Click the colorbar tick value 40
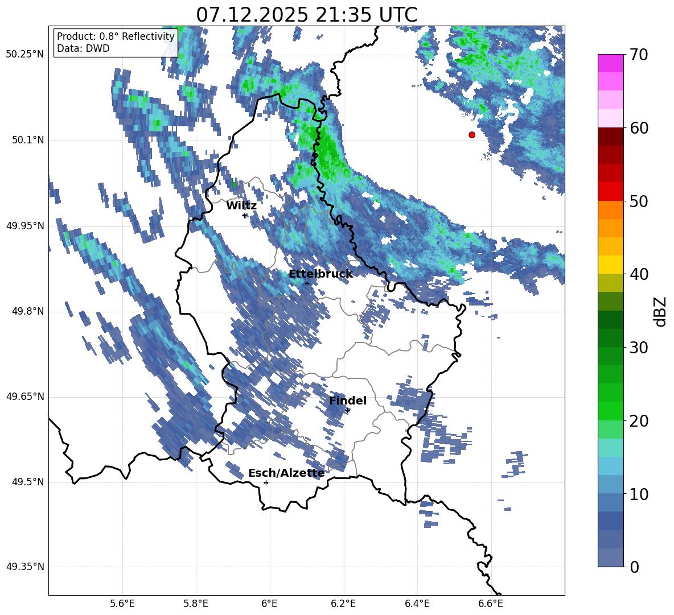This screenshot has height=615, width=674. coord(639,274)
